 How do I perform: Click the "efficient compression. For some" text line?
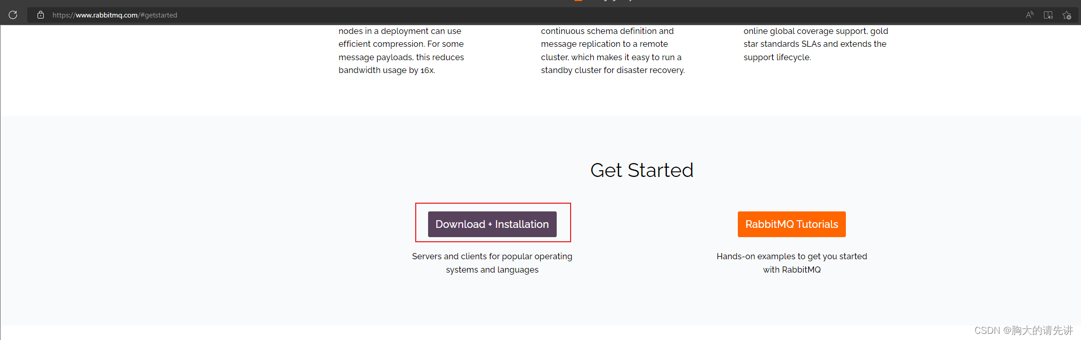(x=401, y=44)
